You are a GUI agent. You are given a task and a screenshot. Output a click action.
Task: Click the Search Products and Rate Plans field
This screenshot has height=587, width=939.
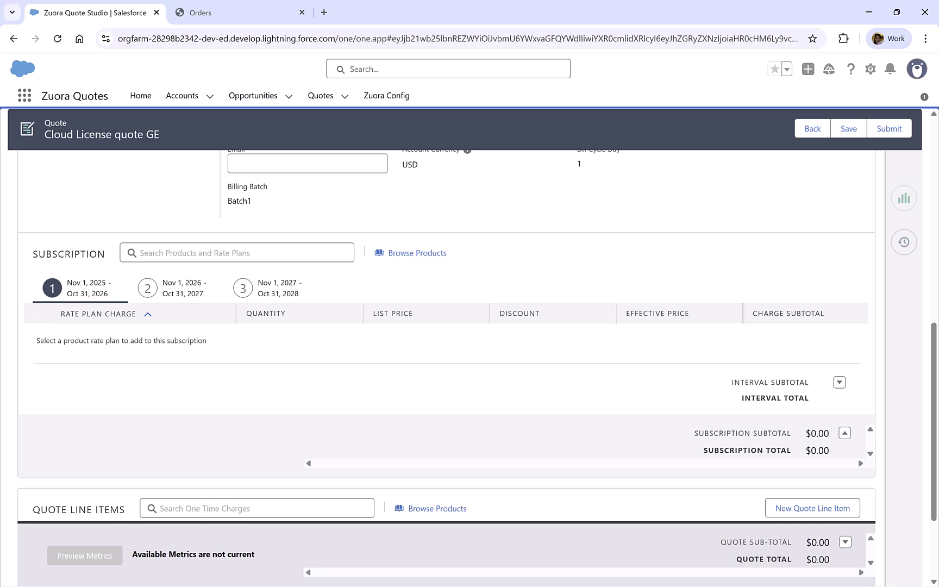(x=237, y=252)
